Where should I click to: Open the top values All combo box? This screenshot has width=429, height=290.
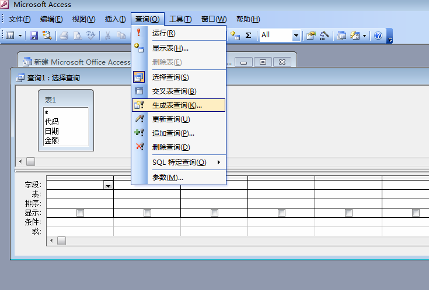click(280, 35)
